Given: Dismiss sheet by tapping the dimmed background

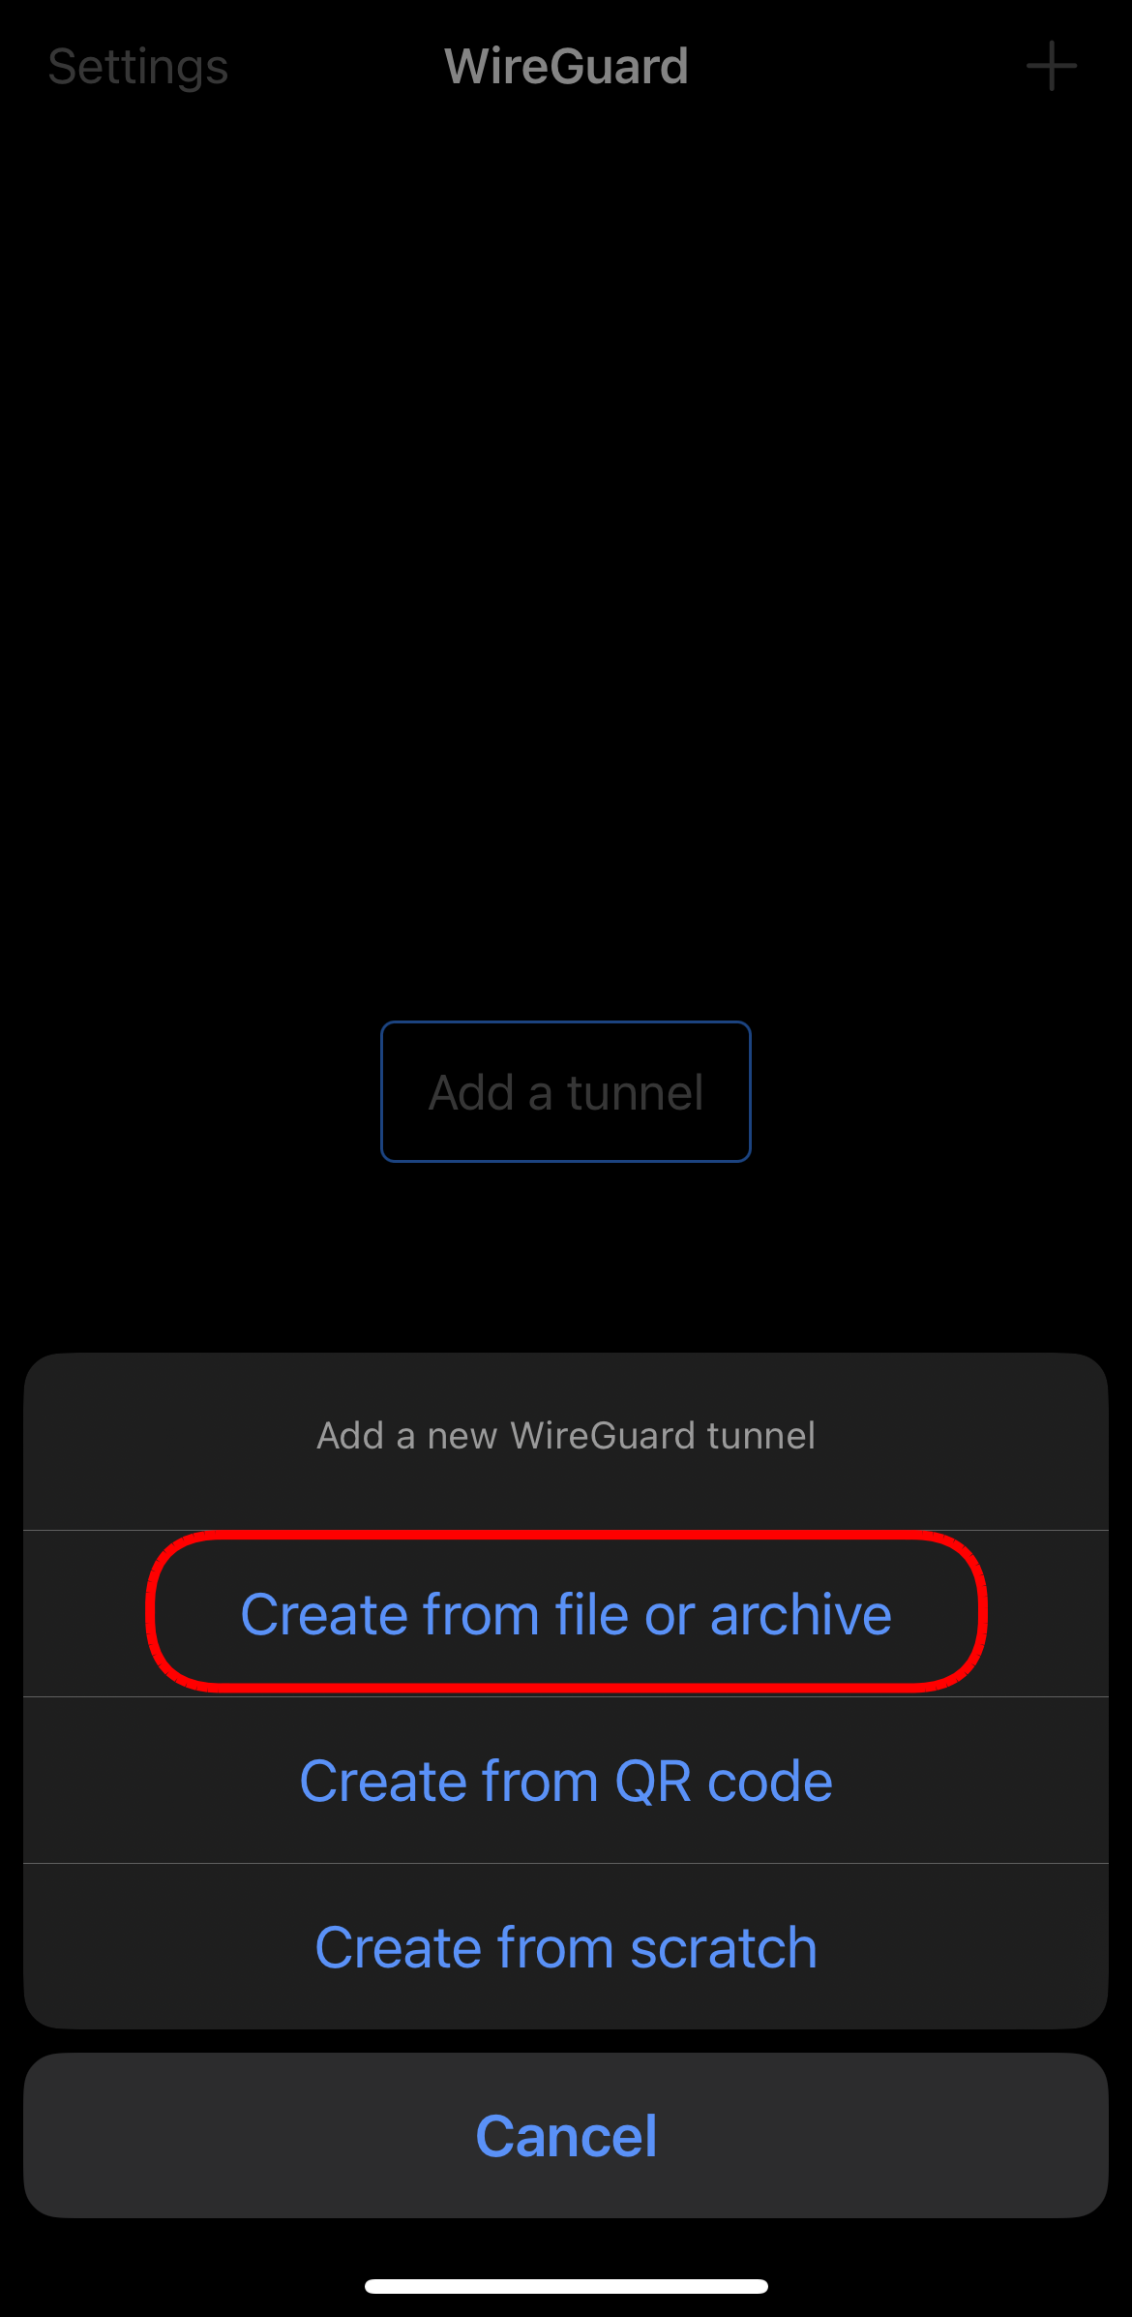Looking at the screenshot, I should (566, 581).
